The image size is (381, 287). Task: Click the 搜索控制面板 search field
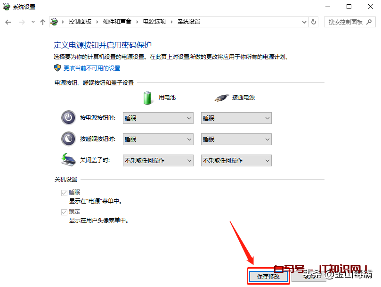tap(345, 22)
